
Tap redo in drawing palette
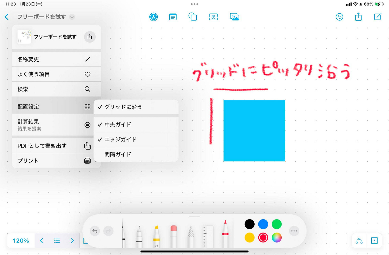tap(108, 231)
